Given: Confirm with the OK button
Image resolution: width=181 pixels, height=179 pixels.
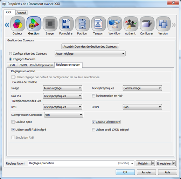Looking at the screenshot, I should pos(125,172).
